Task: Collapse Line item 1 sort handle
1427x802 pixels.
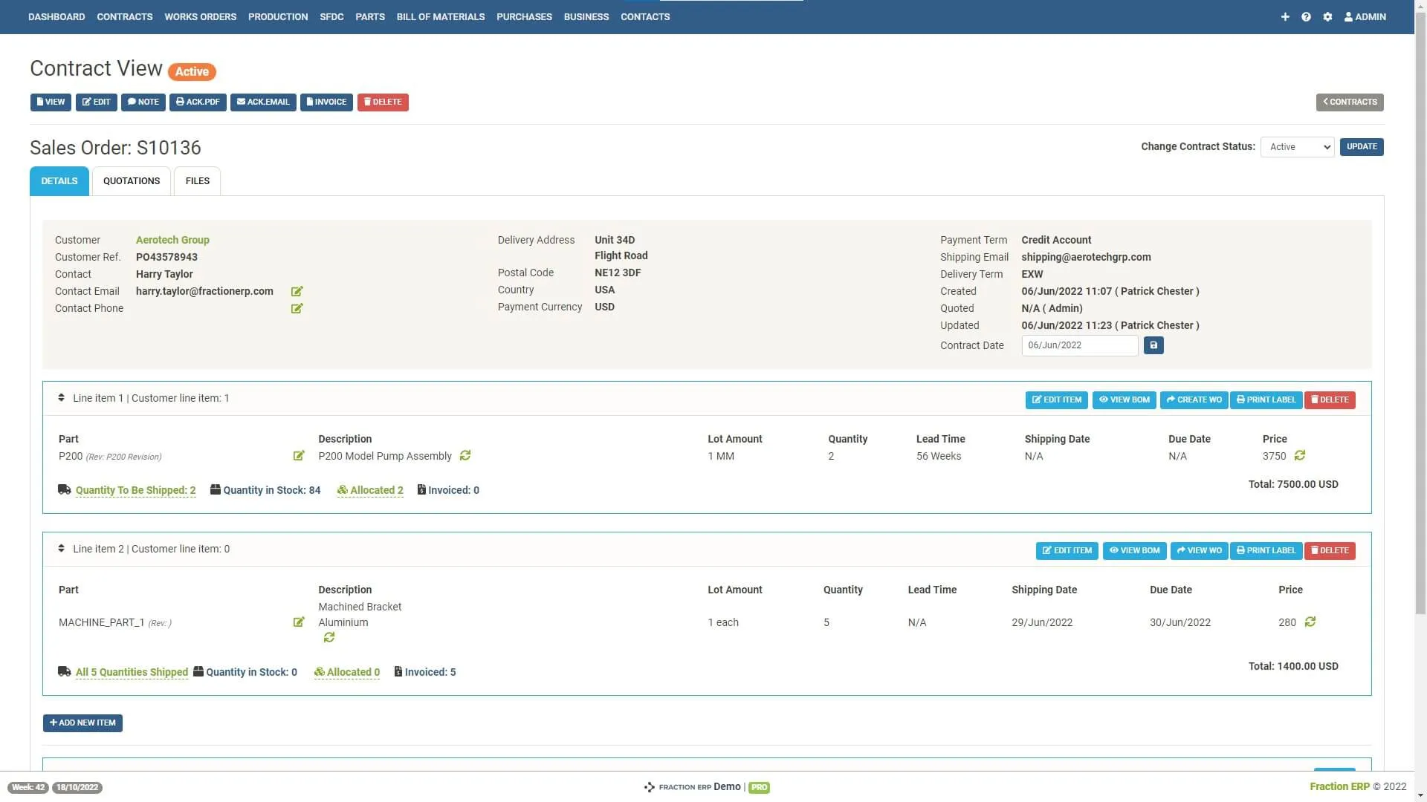Action: (x=61, y=398)
